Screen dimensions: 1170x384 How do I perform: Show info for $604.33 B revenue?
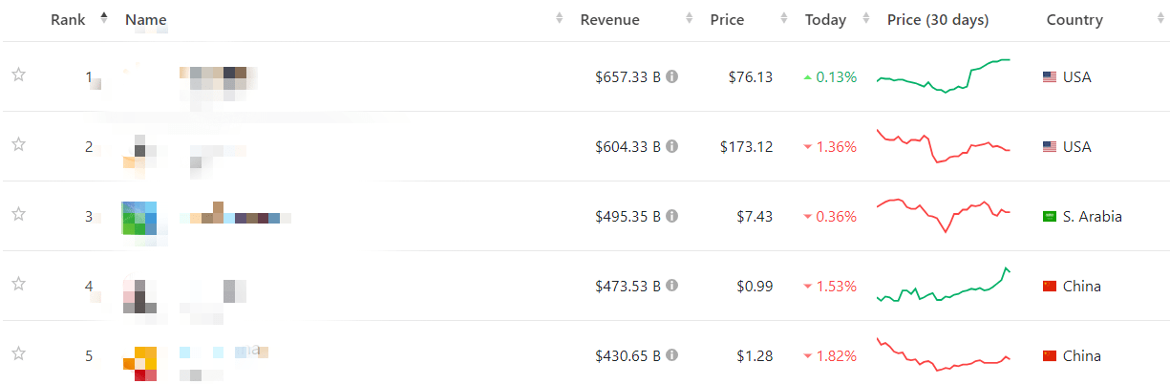coord(672,146)
